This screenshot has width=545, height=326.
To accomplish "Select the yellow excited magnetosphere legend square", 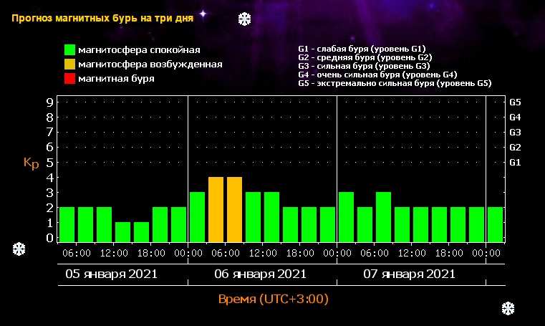I will pyautogui.click(x=69, y=64).
